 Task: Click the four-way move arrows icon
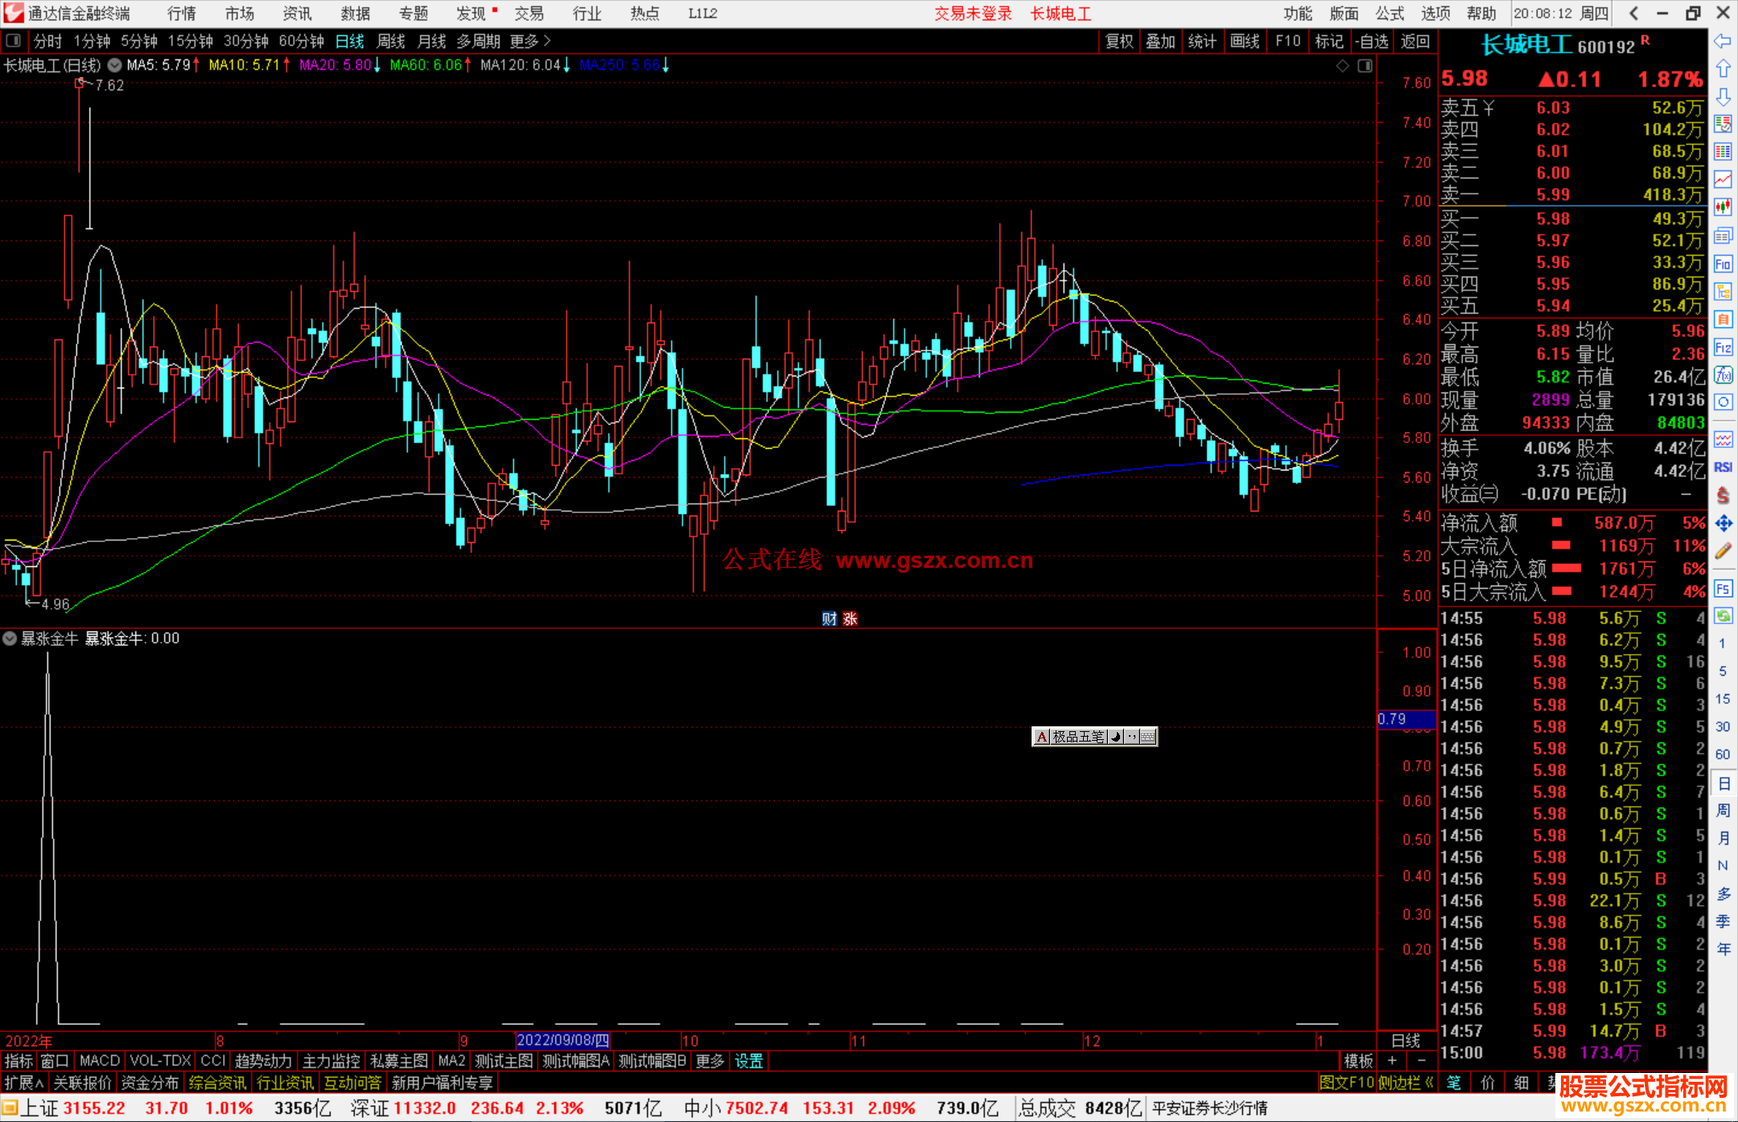pyautogui.click(x=1723, y=524)
